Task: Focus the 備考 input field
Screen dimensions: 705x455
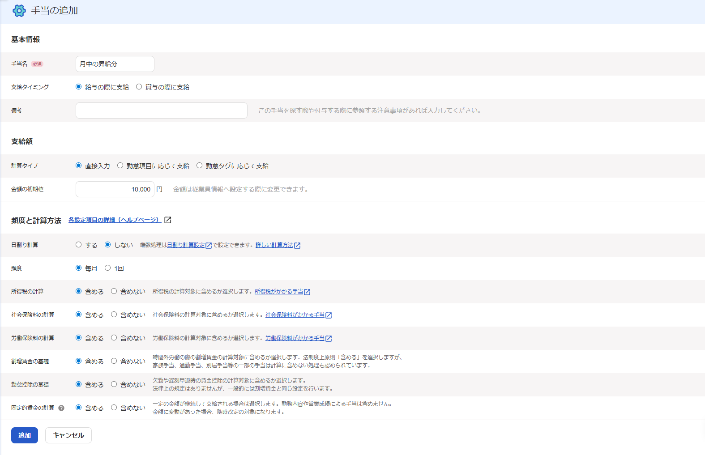Action: pyautogui.click(x=162, y=111)
